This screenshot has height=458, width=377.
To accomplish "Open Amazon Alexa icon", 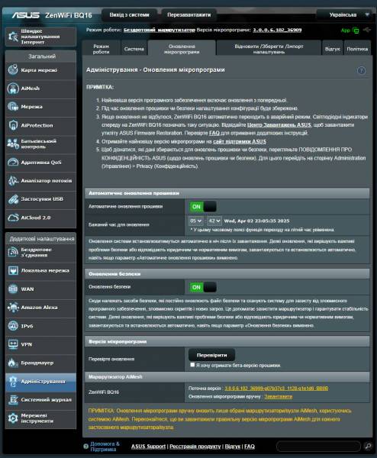I will (13, 308).
